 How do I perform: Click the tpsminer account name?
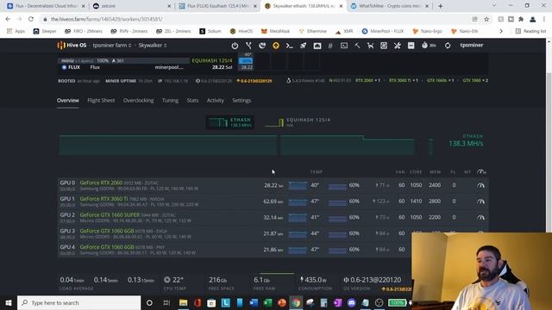472,46
